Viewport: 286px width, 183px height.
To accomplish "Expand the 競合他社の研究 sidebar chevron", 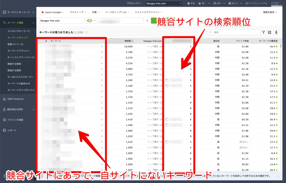I will 34,109.
